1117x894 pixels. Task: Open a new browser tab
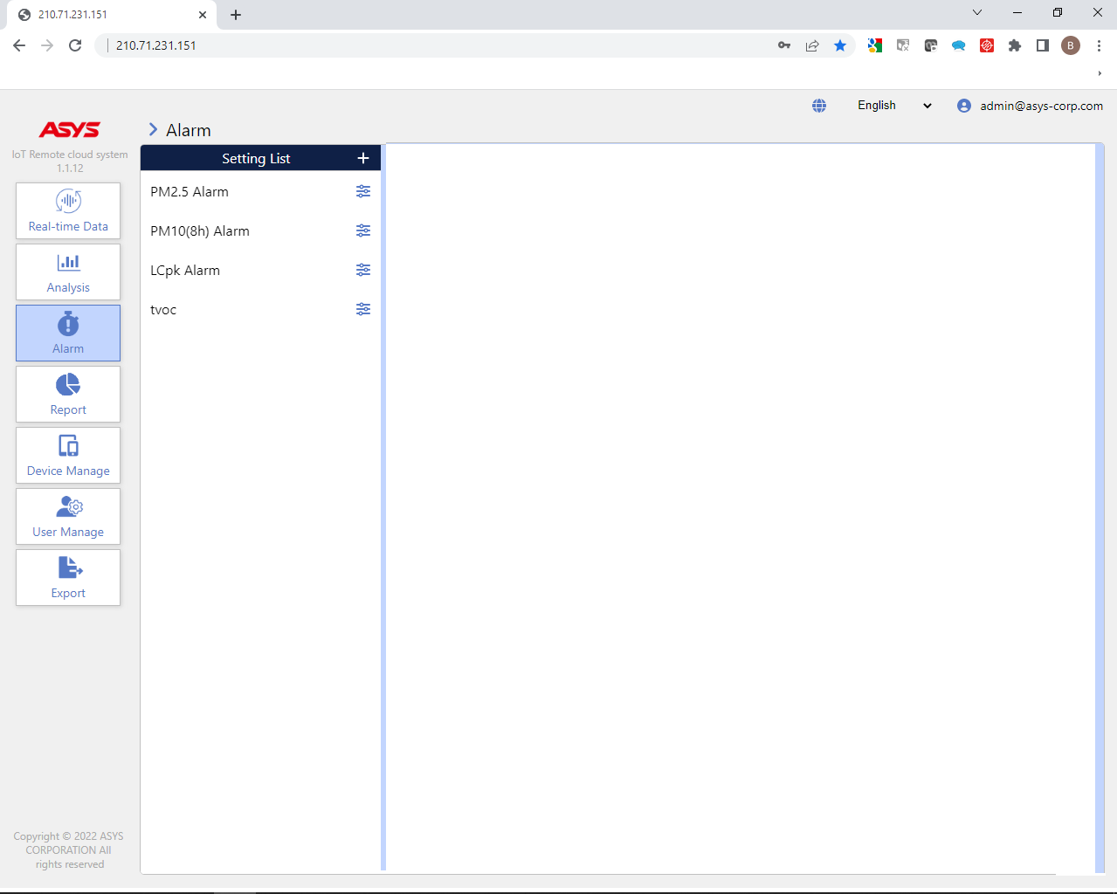tap(236, 15)
